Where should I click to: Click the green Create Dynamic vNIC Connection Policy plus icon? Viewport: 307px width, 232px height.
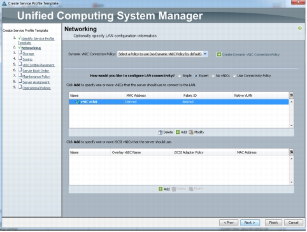pyautogui.click(x=218, y=55)
